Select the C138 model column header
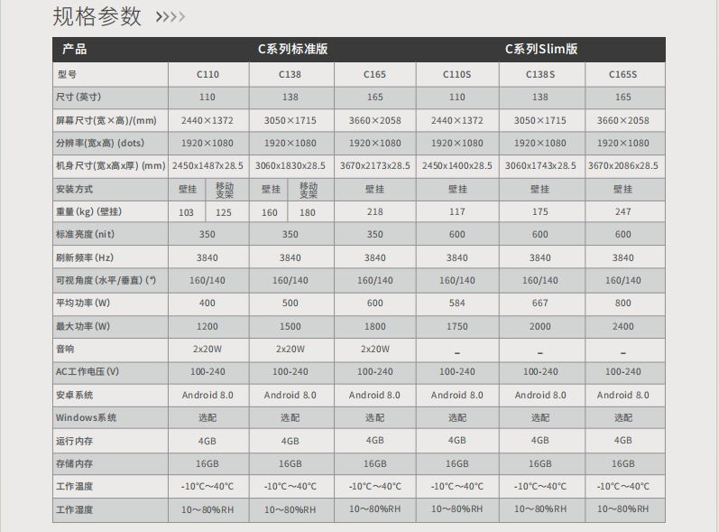 [x=290, y=74]
